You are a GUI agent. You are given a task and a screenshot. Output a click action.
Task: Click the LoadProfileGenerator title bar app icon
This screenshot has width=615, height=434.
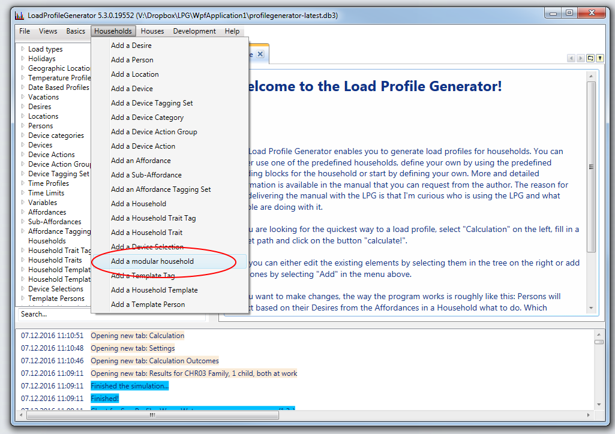(19, 16)
